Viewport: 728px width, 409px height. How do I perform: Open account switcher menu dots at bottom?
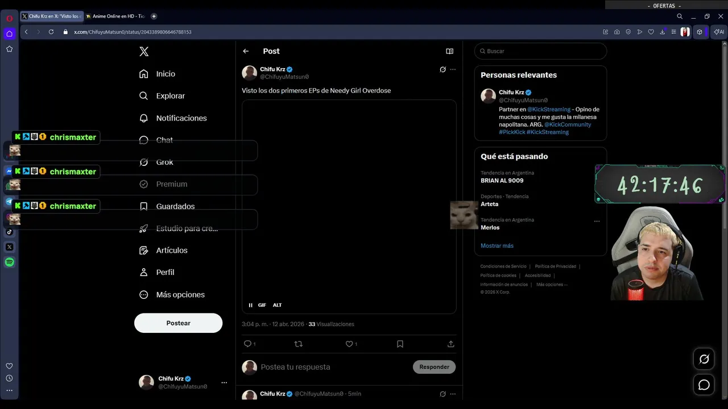[x=224, y=383]
